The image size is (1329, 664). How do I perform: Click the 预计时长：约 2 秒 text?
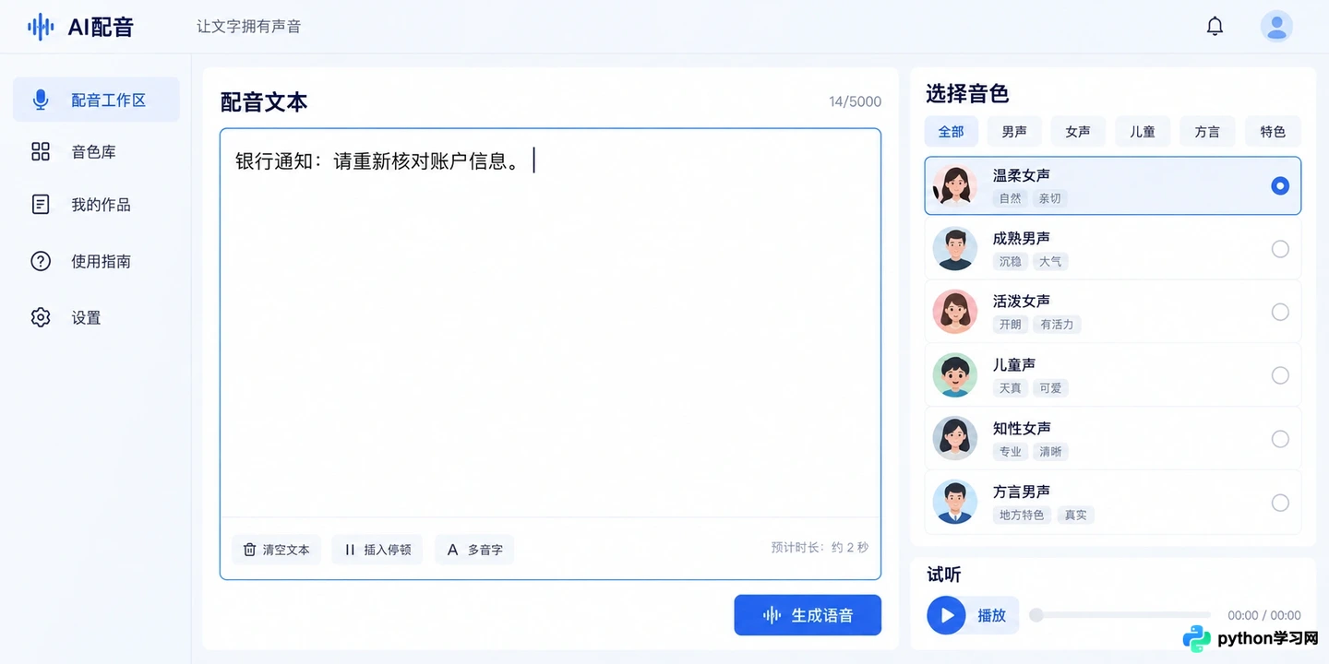[820, 547]
